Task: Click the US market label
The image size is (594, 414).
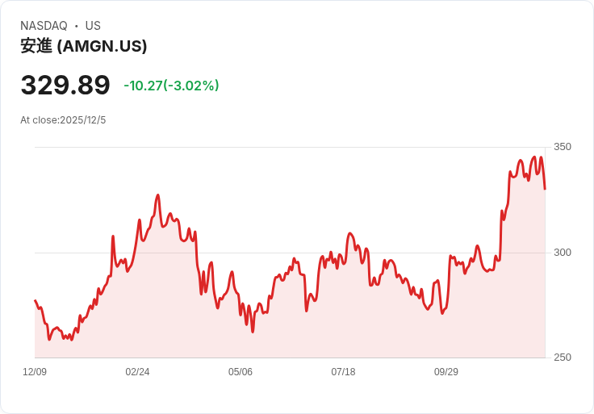Action: point(93,26)
